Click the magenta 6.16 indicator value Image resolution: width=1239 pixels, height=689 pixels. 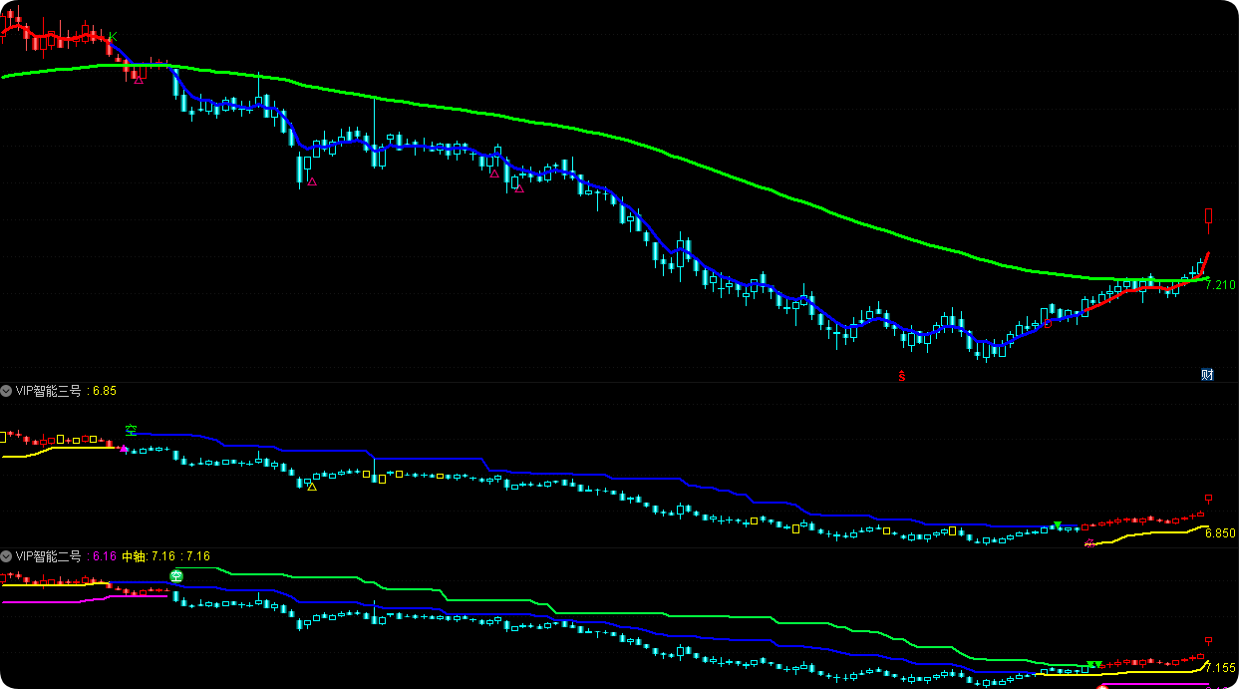pos(105,555)
